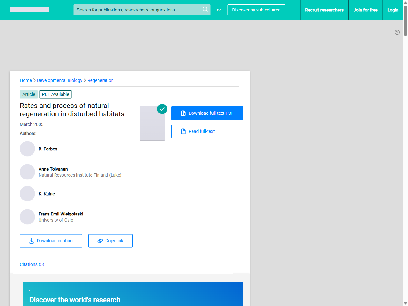Close the ad banner with the X icon

tap(397, 32)
